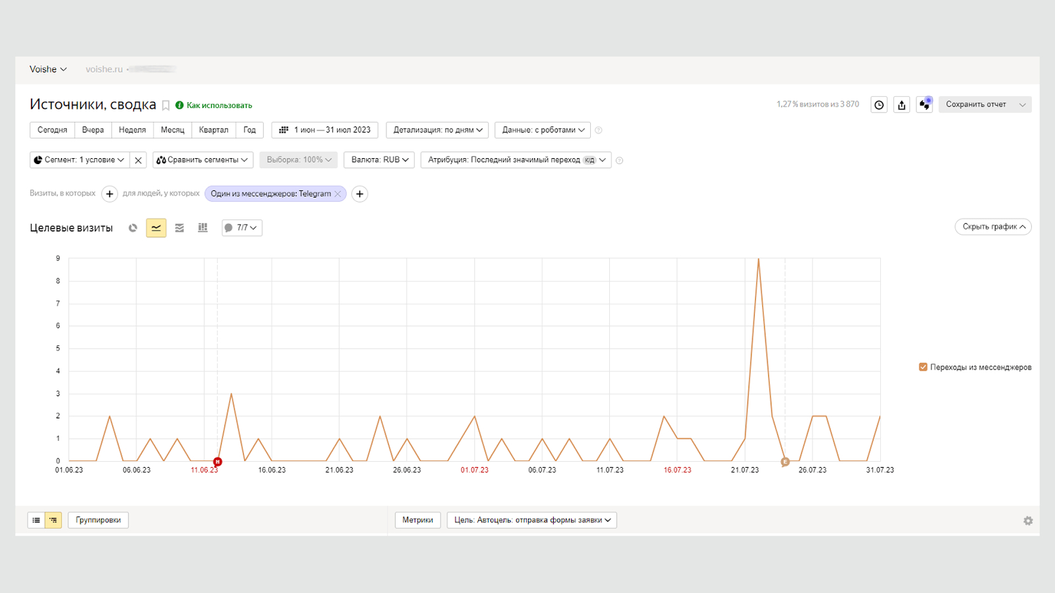This screenshot has width=1055, height=593.
Task: Bookmark the report with flag icon
Action: [x=166, y=105]
